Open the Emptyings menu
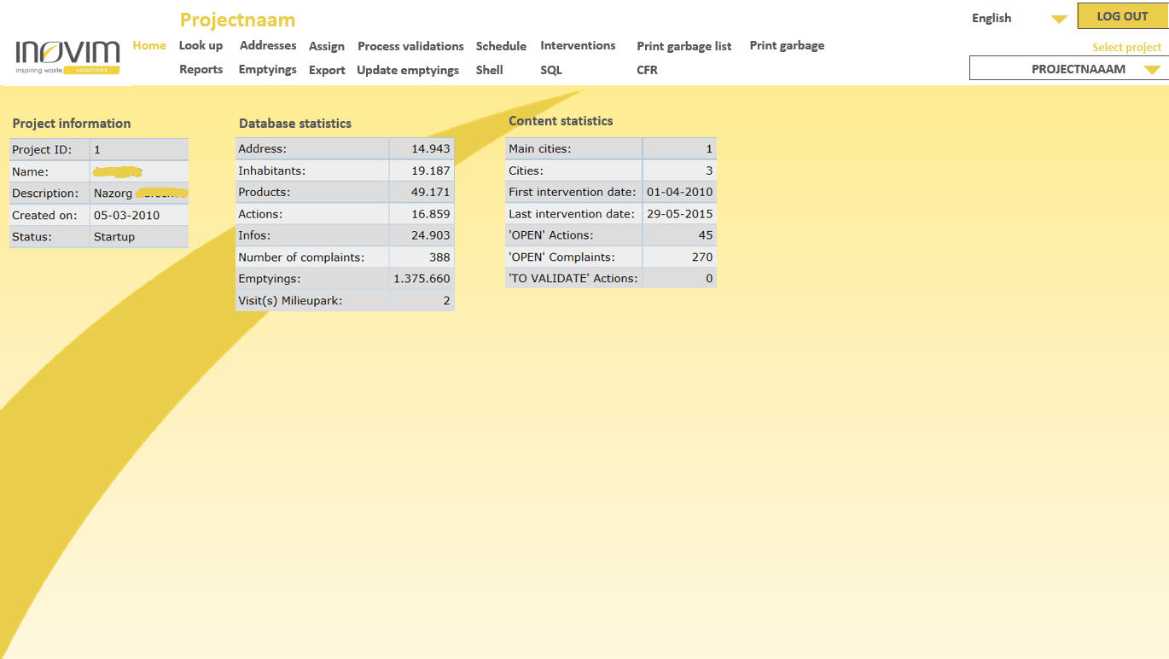 (268, 69)
